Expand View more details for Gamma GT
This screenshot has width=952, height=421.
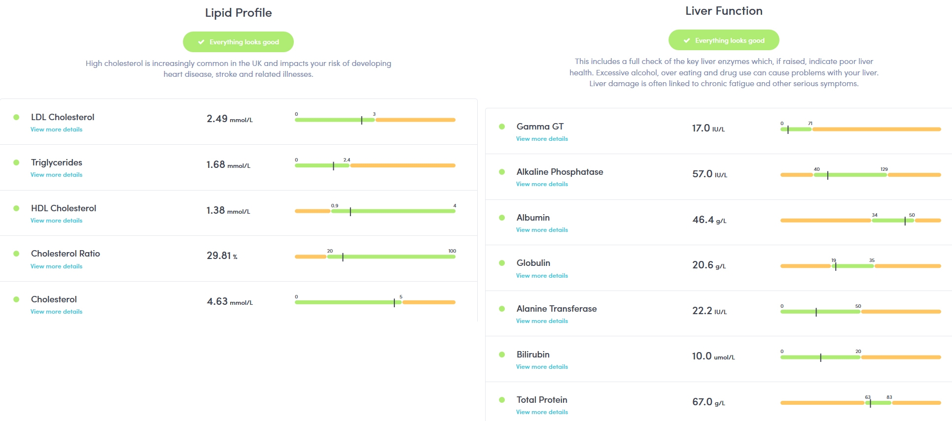(x=542, y=139)
